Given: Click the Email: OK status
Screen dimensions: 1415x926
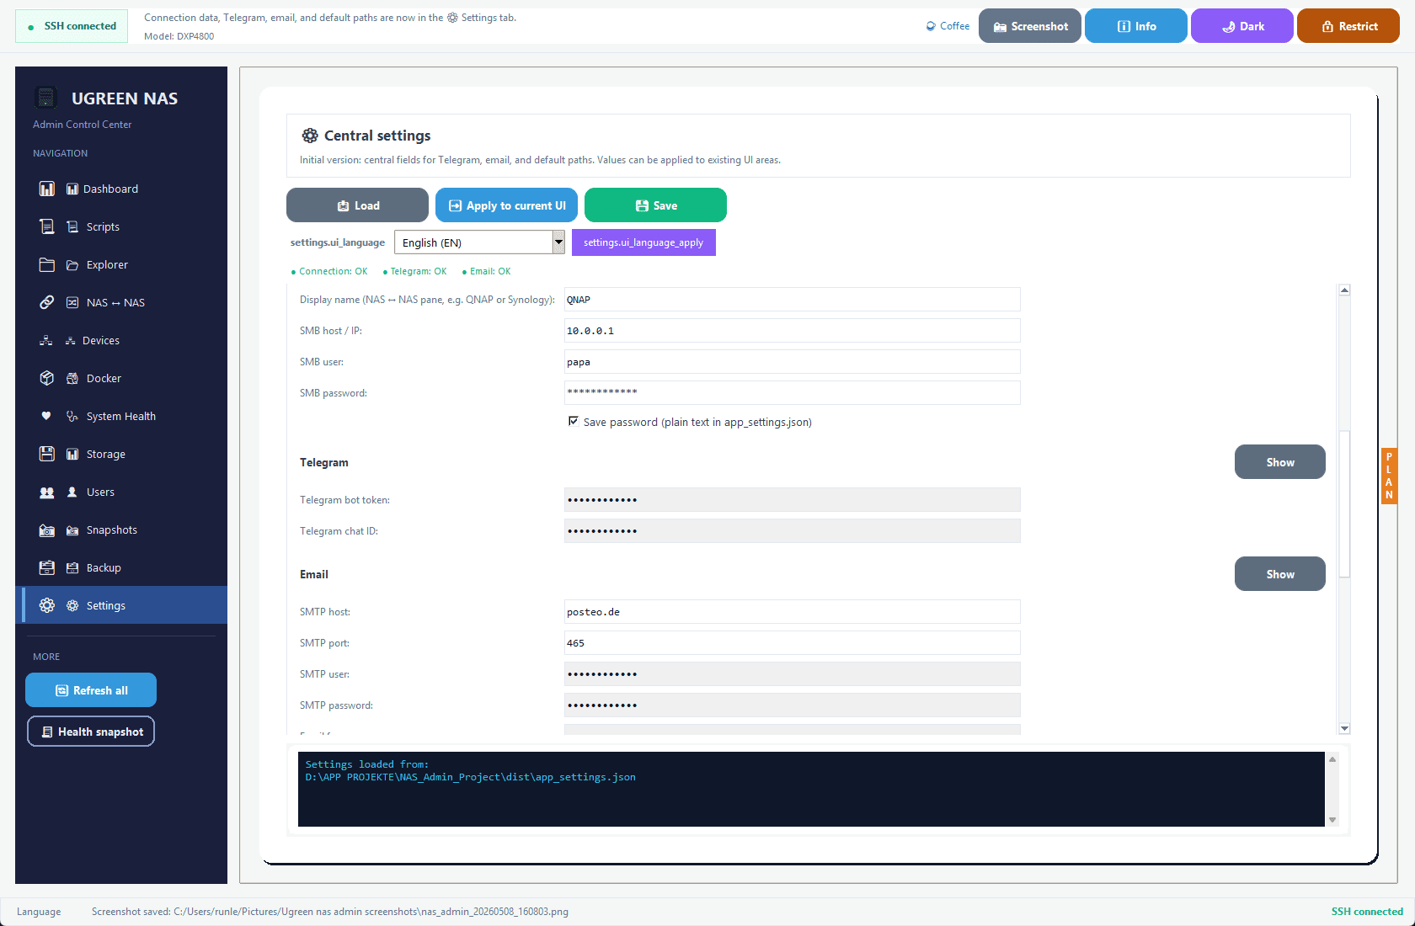Looking at the screenshot, I should (x=486, y=271).
